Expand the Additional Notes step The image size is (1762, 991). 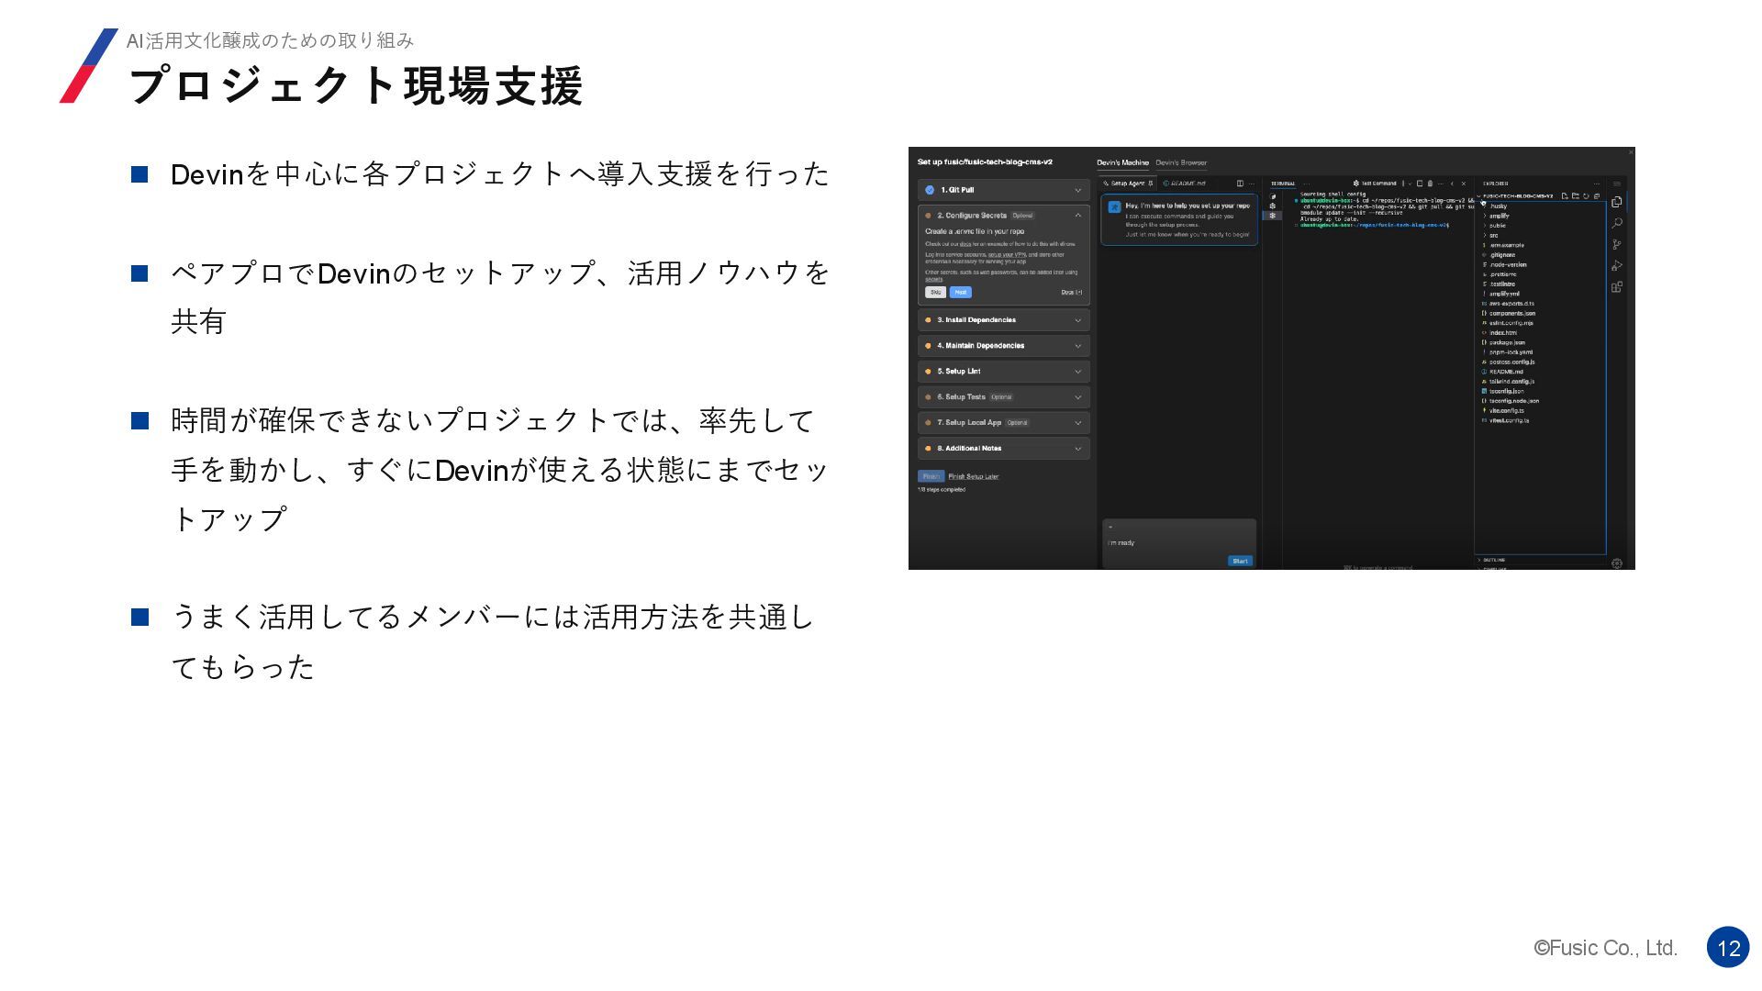[1077, 449]
